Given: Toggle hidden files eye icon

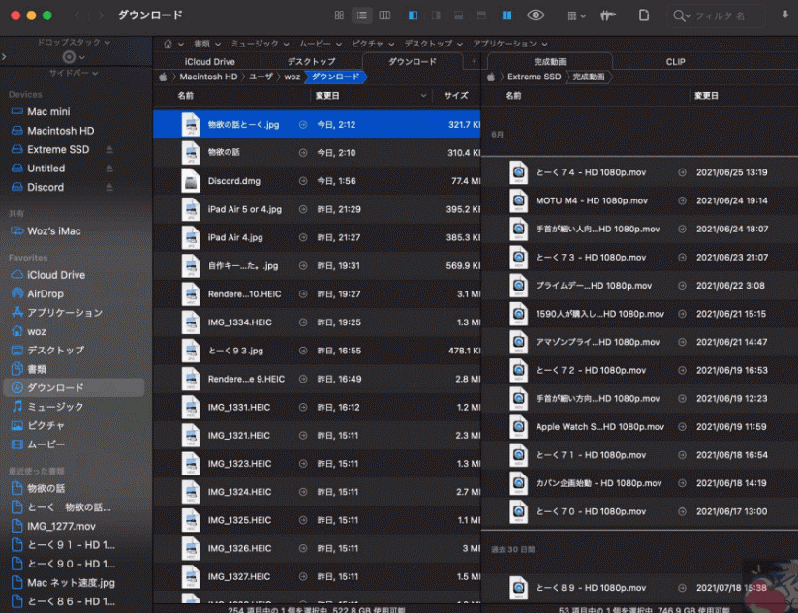Looking at the screenshot, I should click(536, 15).
